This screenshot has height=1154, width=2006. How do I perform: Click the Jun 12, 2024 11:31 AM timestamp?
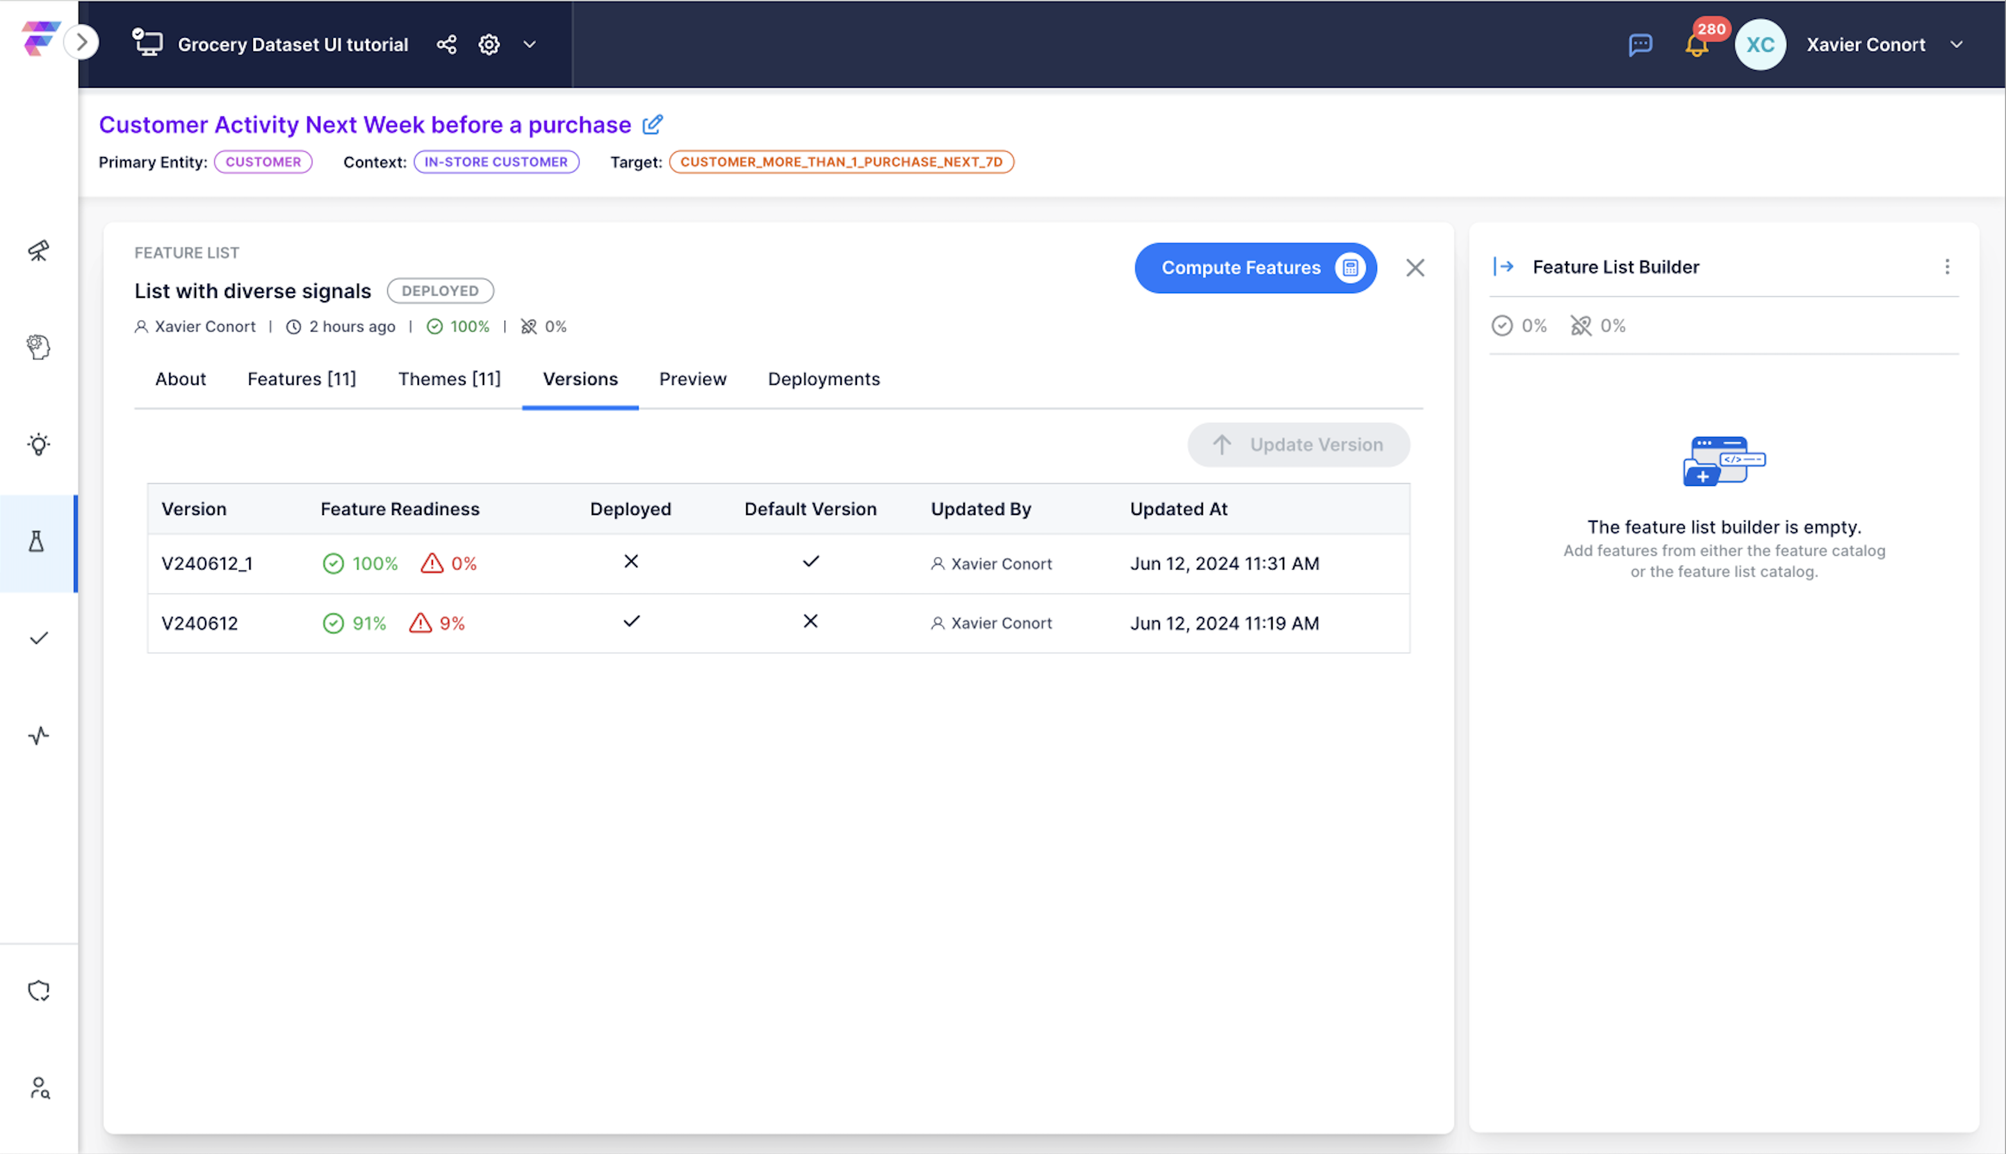pyautogui.click(x=1225, y=564)
